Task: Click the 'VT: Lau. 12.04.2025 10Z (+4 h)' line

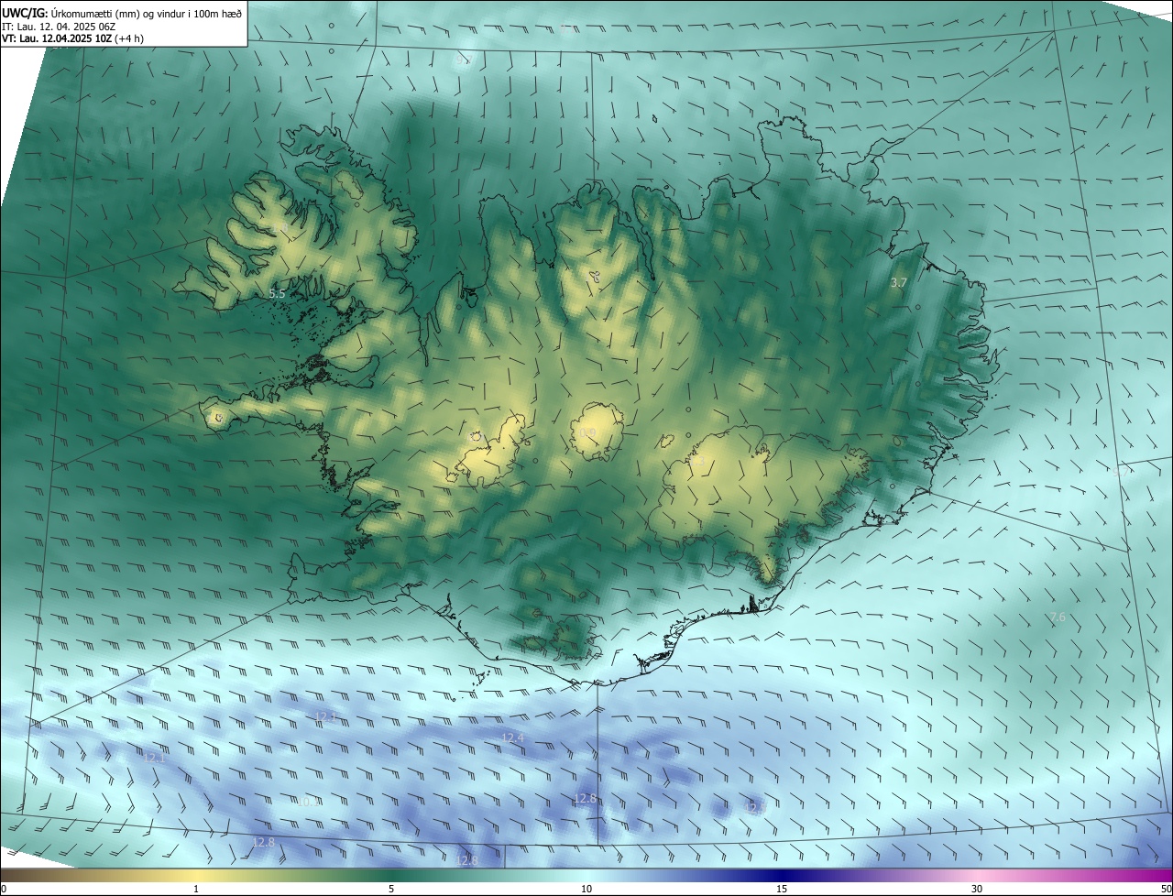Action: 72,38
